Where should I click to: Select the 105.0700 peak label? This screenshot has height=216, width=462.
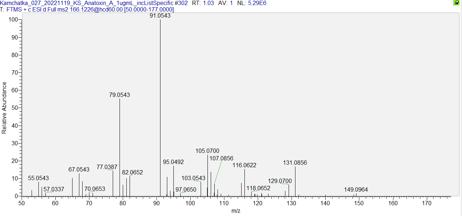pos(207,151)
